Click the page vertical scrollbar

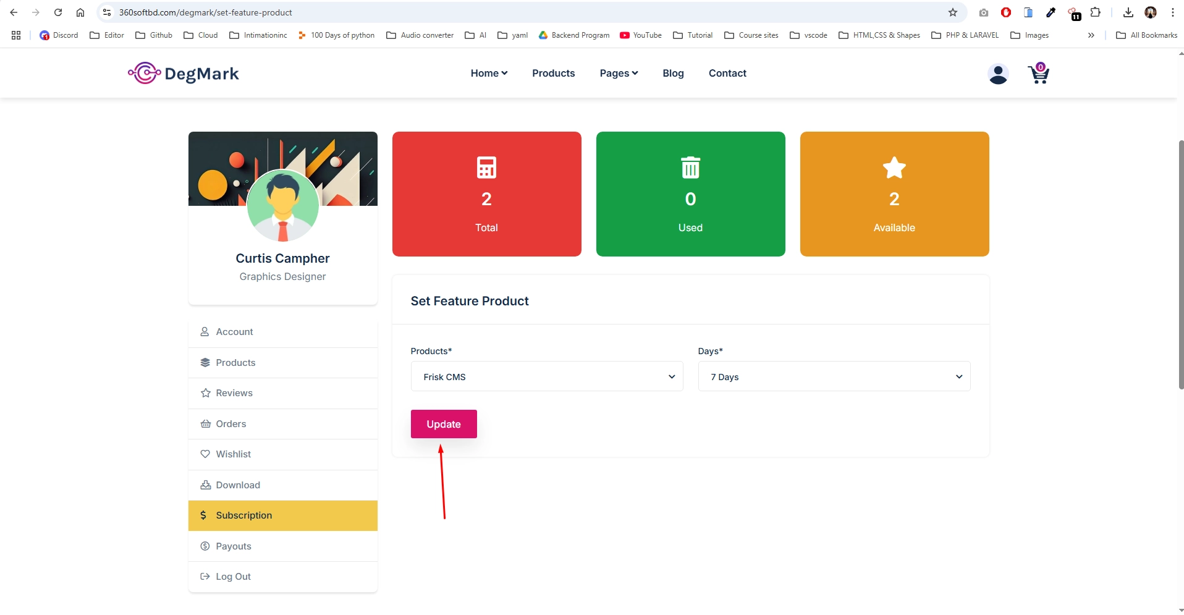pos(1181,265)
